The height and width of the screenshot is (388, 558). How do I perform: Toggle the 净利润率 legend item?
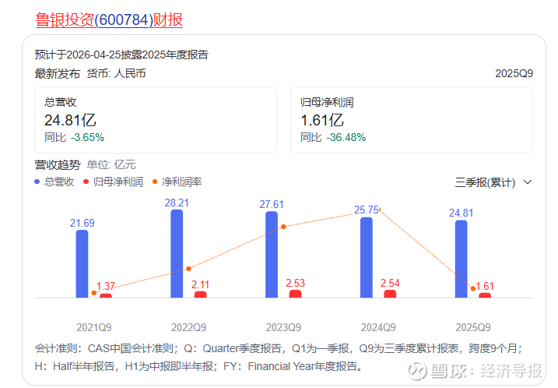pyautogui.click(x=177, y=182)
